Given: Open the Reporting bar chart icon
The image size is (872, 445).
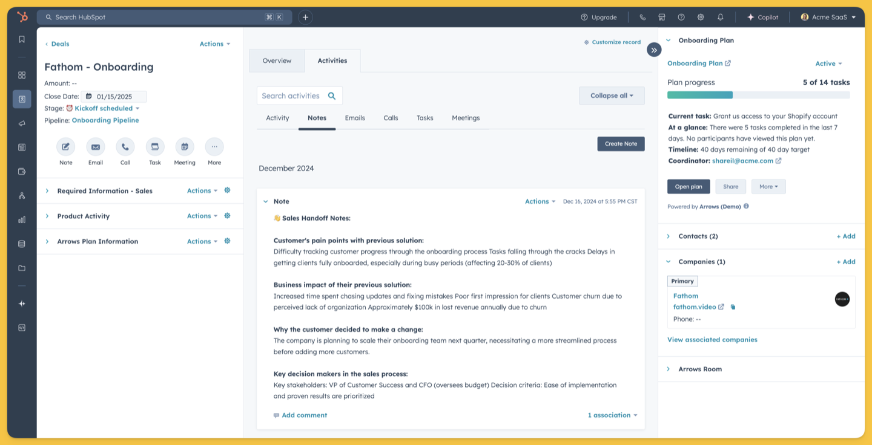Looking at the screenshot, I should 22,219.
